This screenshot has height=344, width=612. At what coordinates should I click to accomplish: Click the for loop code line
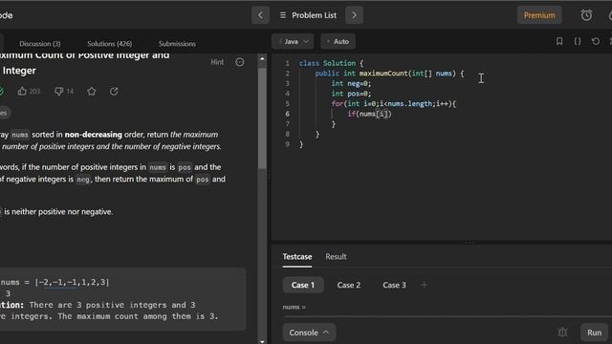tap(393, 104)
